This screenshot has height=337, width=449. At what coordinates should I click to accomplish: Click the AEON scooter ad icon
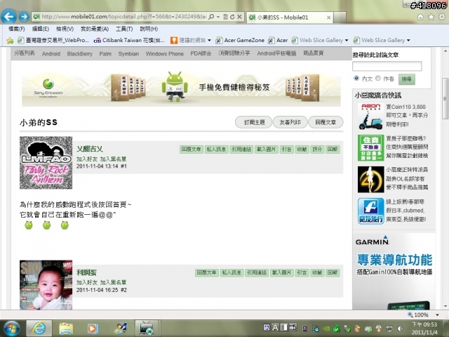(370, 117)
